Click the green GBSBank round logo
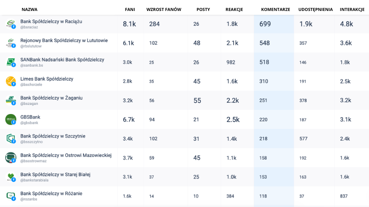 (11, 120)
